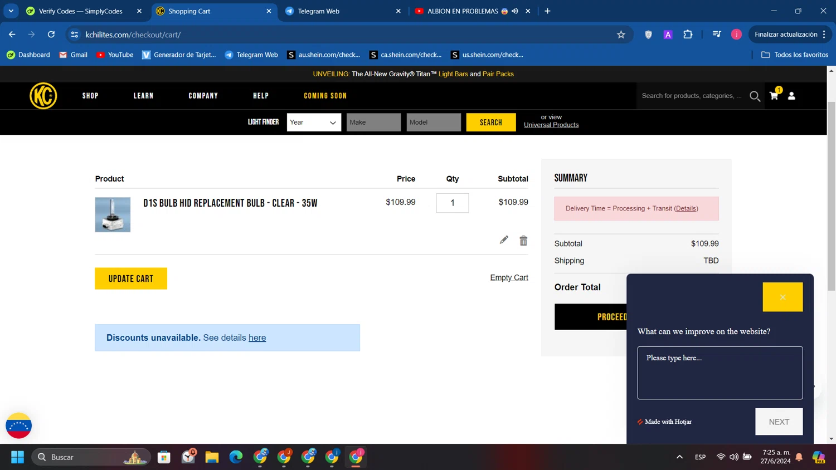Open the Year dropdown in Light Finder
836x470 pixels.
click(x=314, y=123)
